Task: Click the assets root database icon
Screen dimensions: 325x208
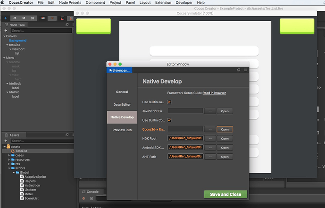Action: click(x=8, y=147)
